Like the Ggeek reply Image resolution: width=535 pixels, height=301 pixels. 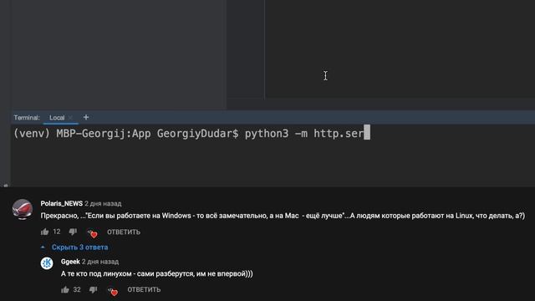point(65,290)
